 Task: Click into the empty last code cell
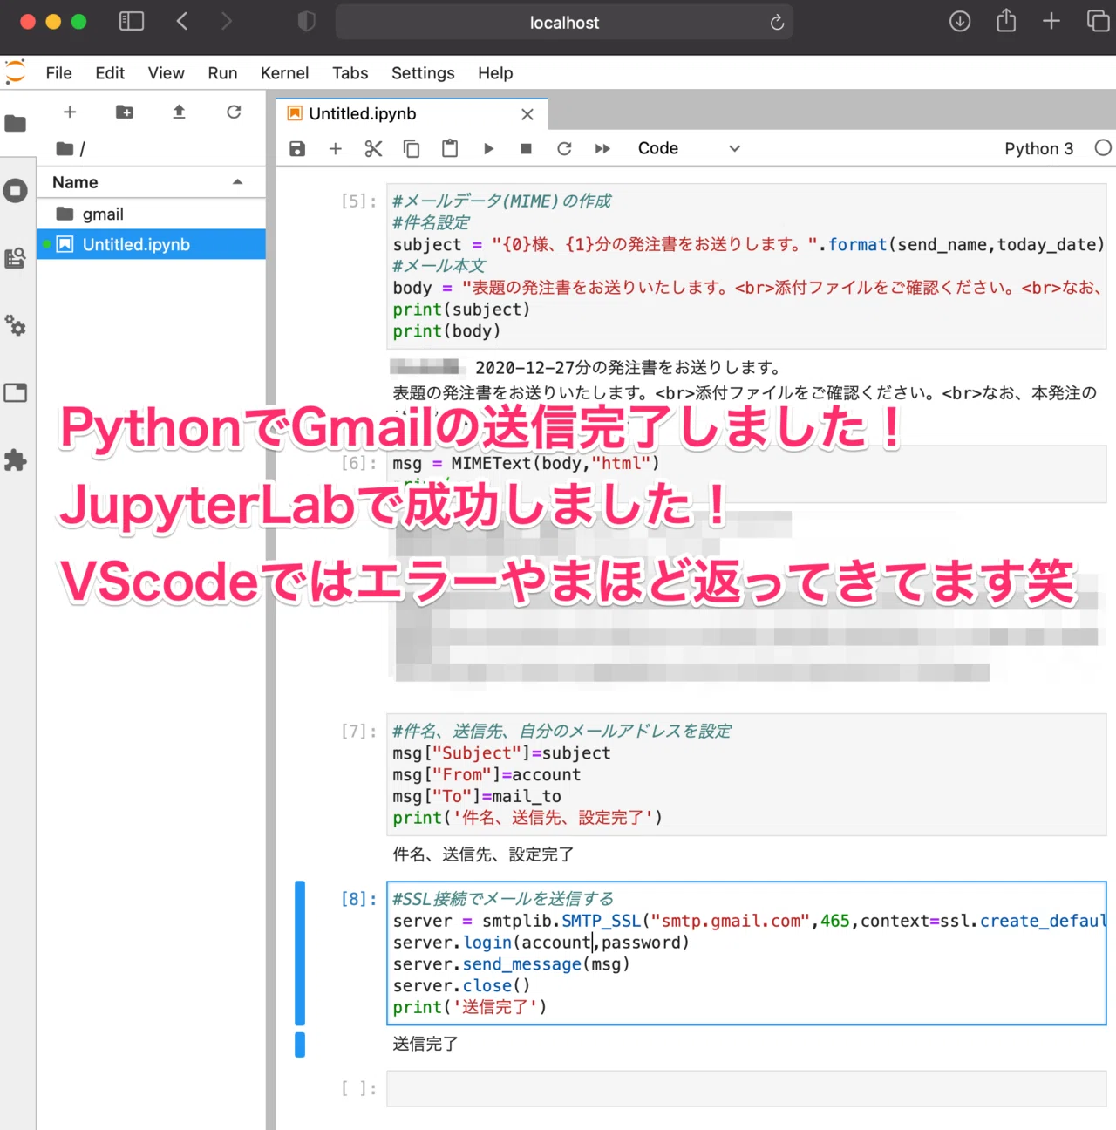click(x=746, y=1089)
